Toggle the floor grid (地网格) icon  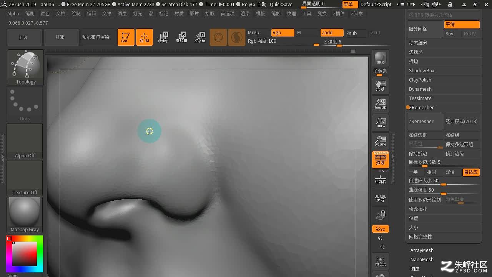click(380, 179)
